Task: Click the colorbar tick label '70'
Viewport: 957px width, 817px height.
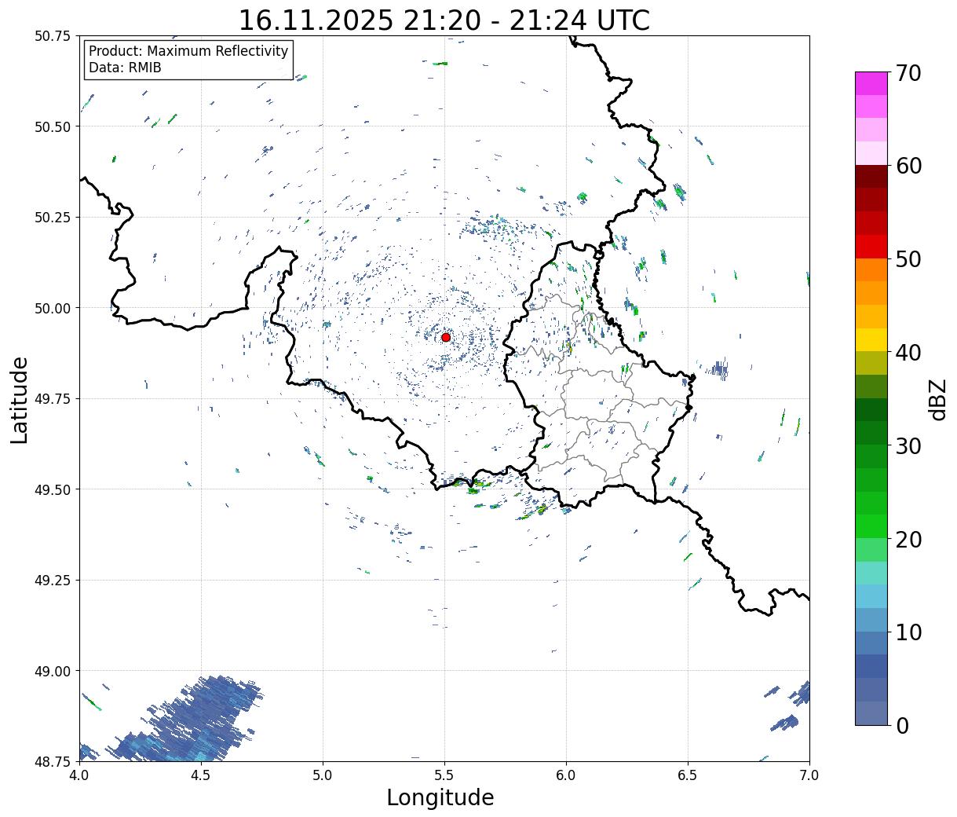Action: [x=908, y=73]
